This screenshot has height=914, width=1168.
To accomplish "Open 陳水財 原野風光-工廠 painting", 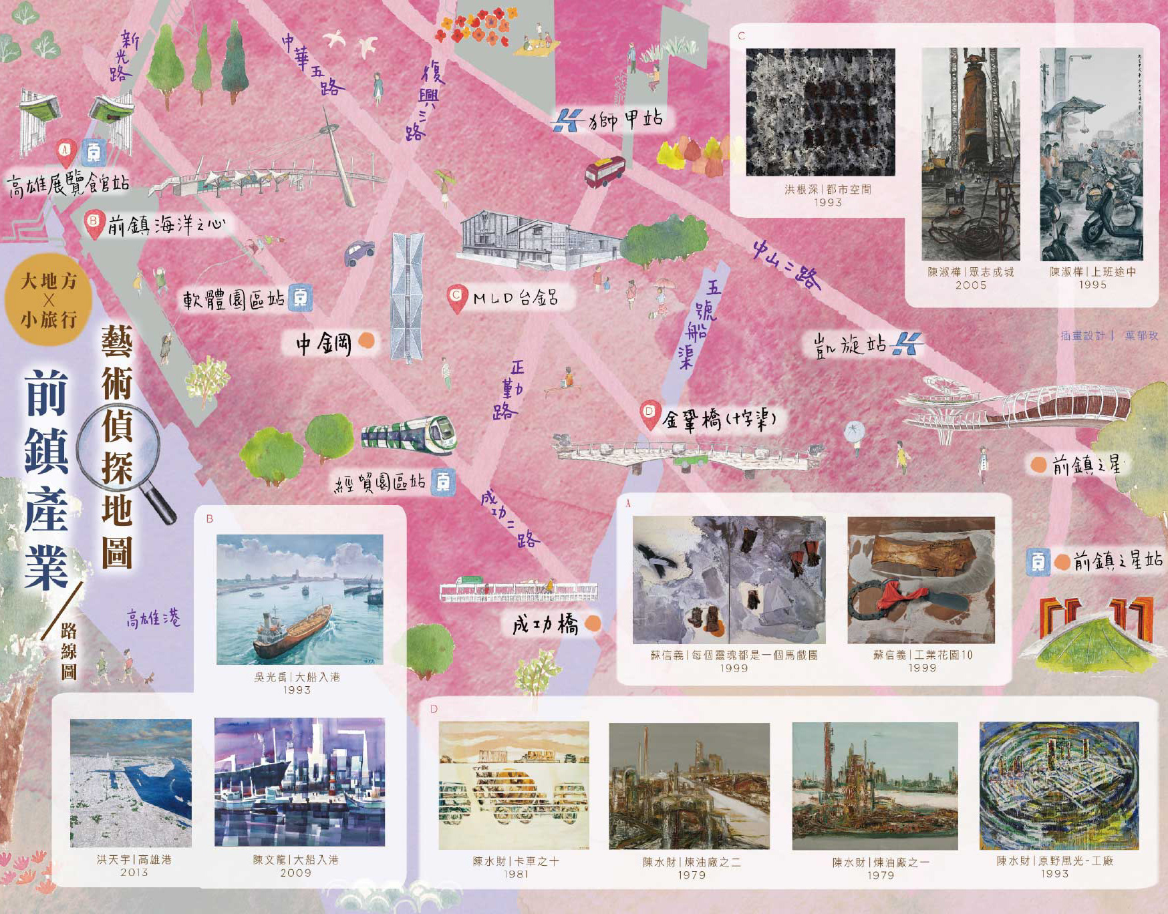I will [1059, 786].
